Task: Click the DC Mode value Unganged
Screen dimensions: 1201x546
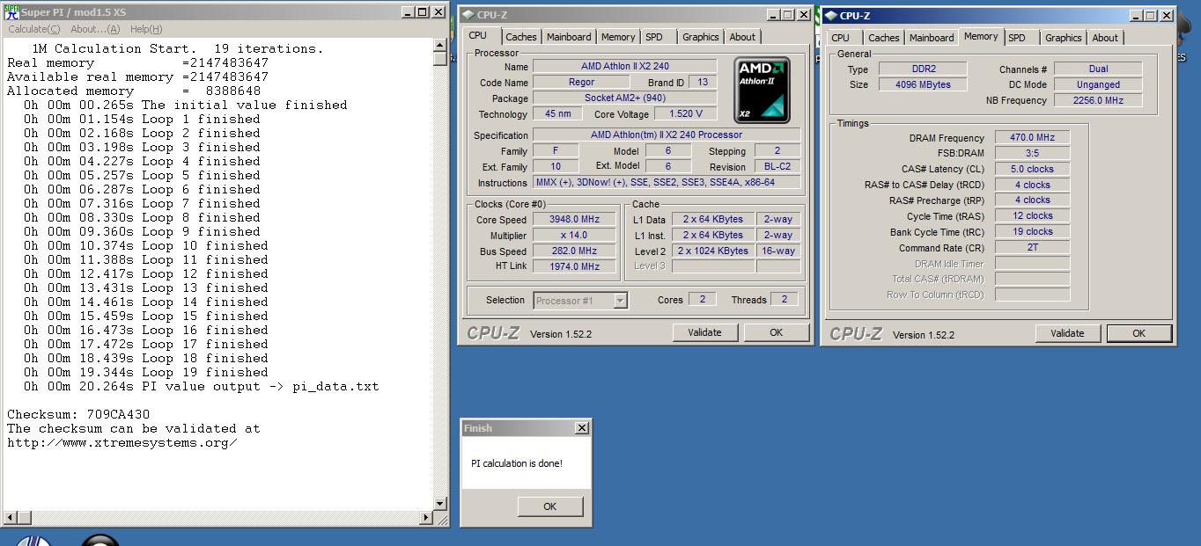Action: pos(1098,84)
